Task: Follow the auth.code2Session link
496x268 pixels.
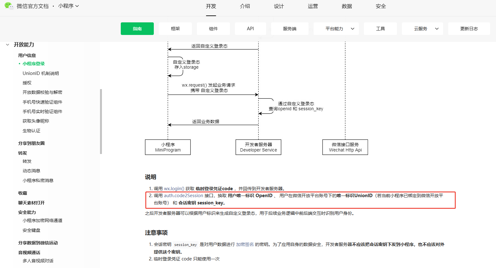Action: coord(183,196)
